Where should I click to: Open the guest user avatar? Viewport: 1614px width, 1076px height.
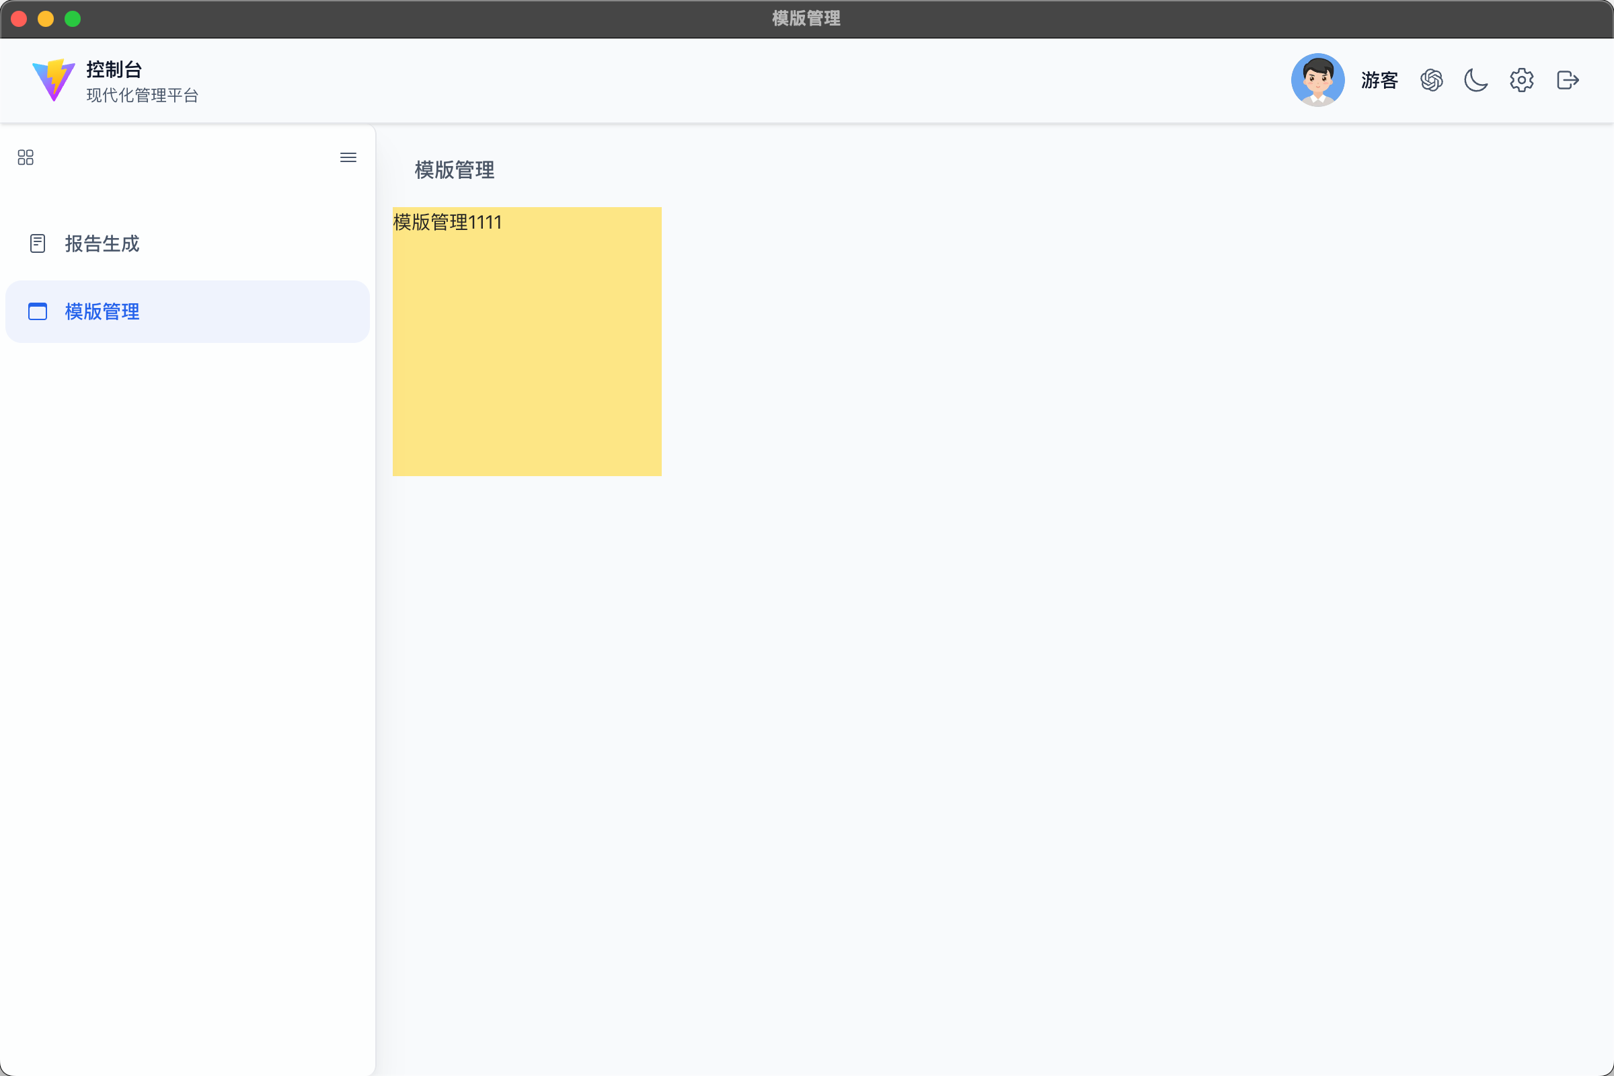(1317, 80)
